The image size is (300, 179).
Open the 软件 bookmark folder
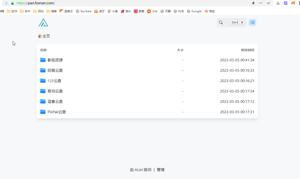[12, 11]
